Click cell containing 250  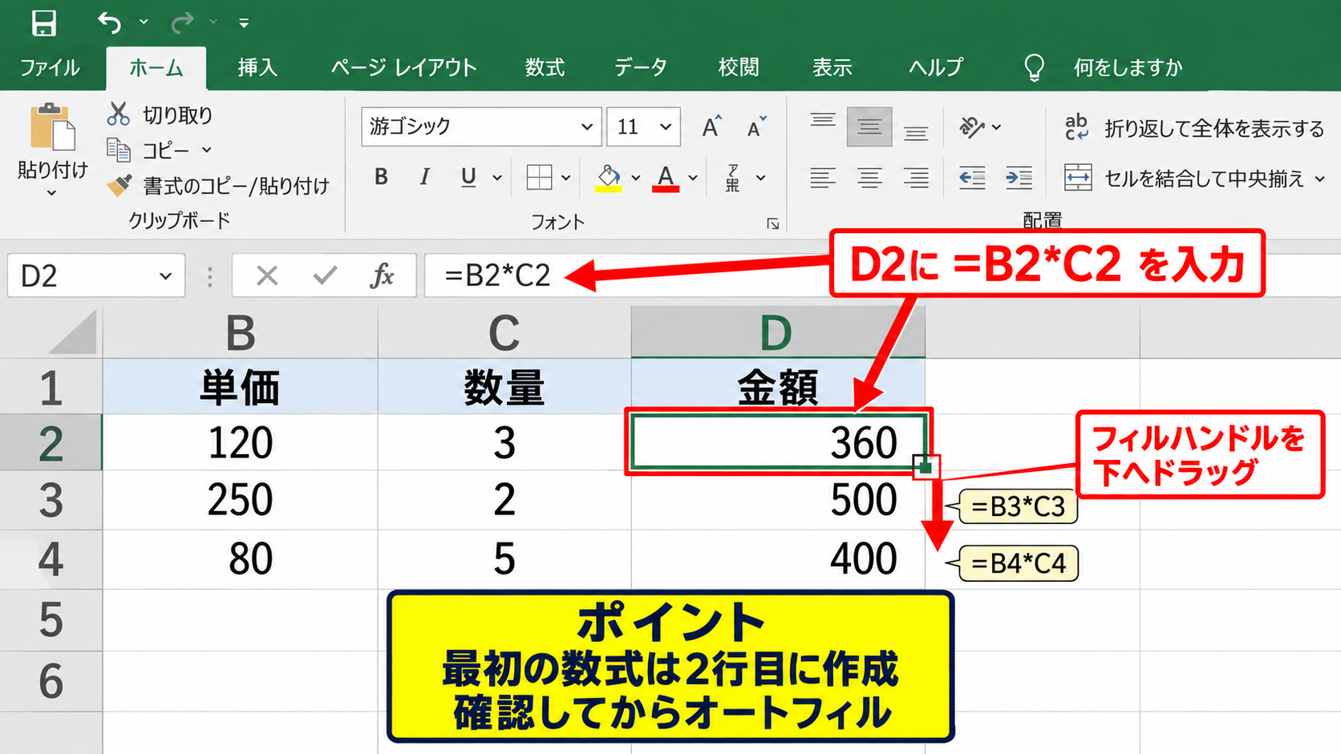(240, 500)
